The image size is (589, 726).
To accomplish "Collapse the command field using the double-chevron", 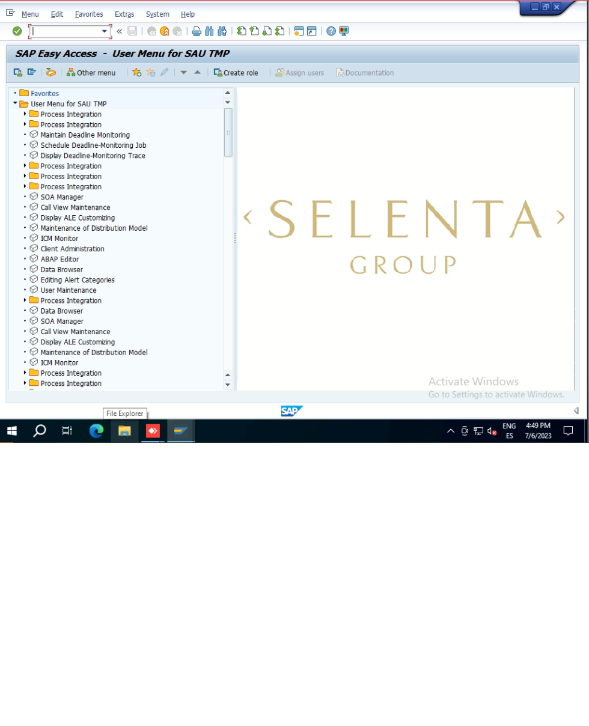I will (x=119, y=31).
